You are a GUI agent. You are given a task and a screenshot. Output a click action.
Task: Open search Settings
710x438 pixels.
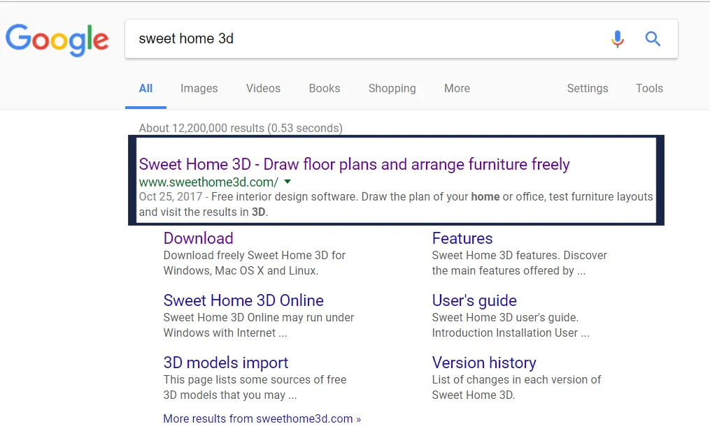coord(588,89)
